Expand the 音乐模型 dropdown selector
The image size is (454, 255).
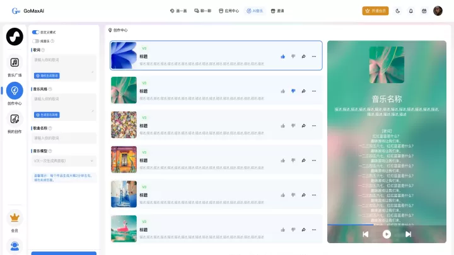64,161
